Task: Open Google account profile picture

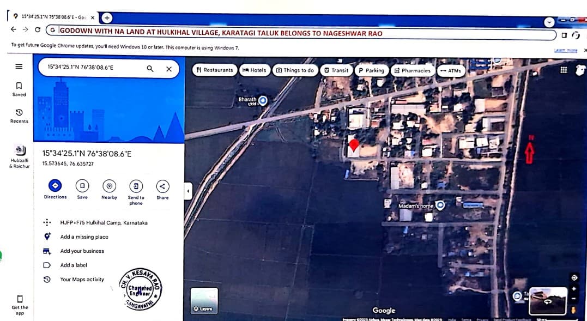Action: (580, 70)
